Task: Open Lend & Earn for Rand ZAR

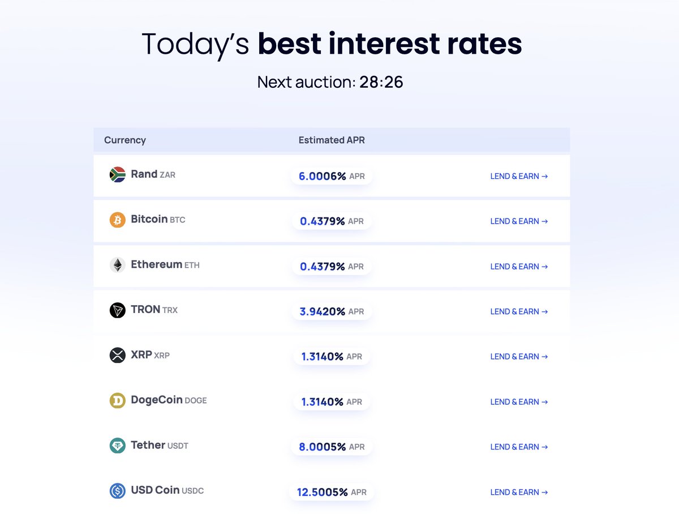Action: [519, 176]
